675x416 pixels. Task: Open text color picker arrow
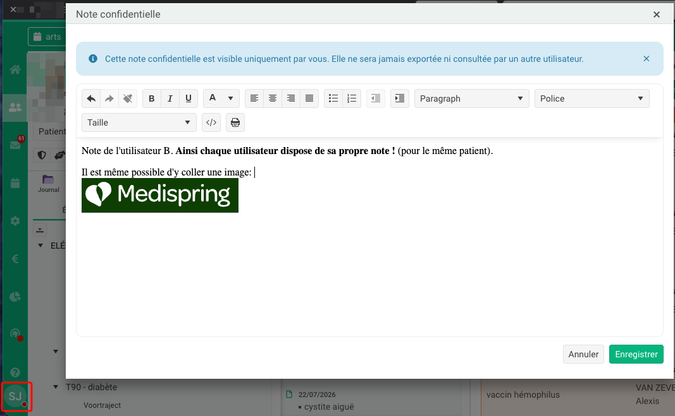(231, 98)
